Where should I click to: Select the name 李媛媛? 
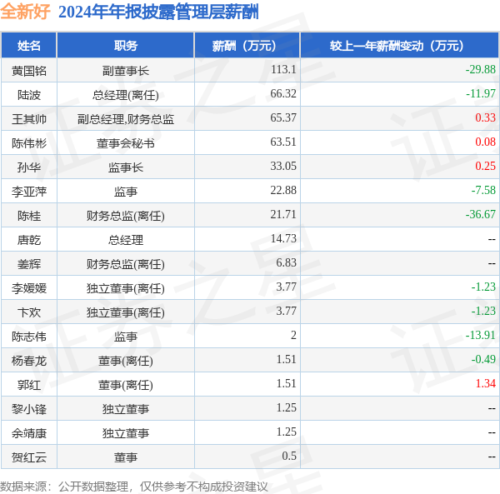coord(29,288)
